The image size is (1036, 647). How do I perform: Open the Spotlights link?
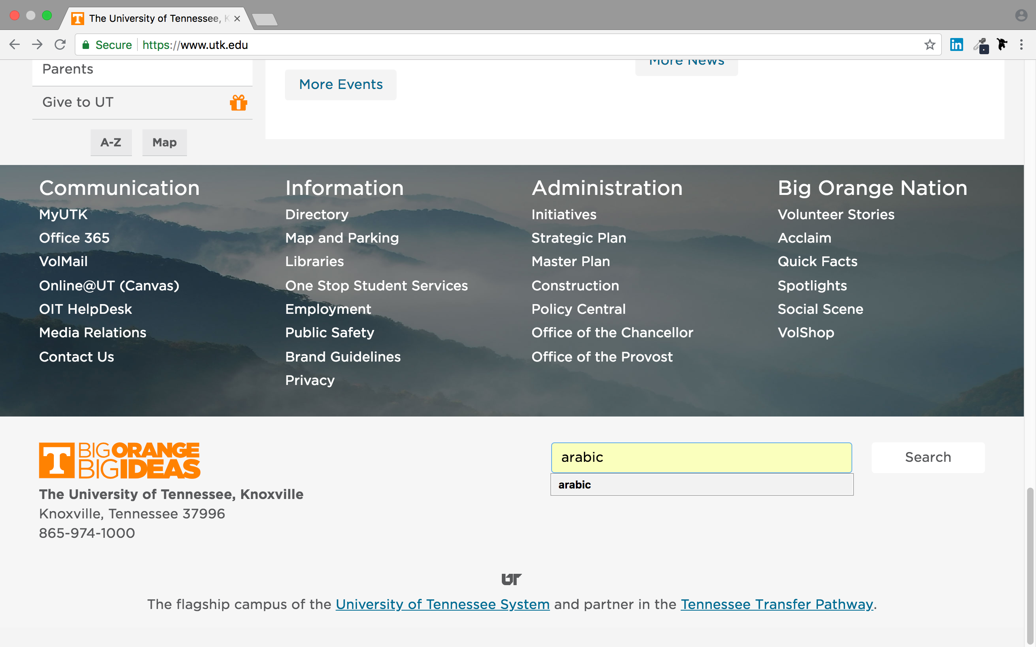[813, 285]
